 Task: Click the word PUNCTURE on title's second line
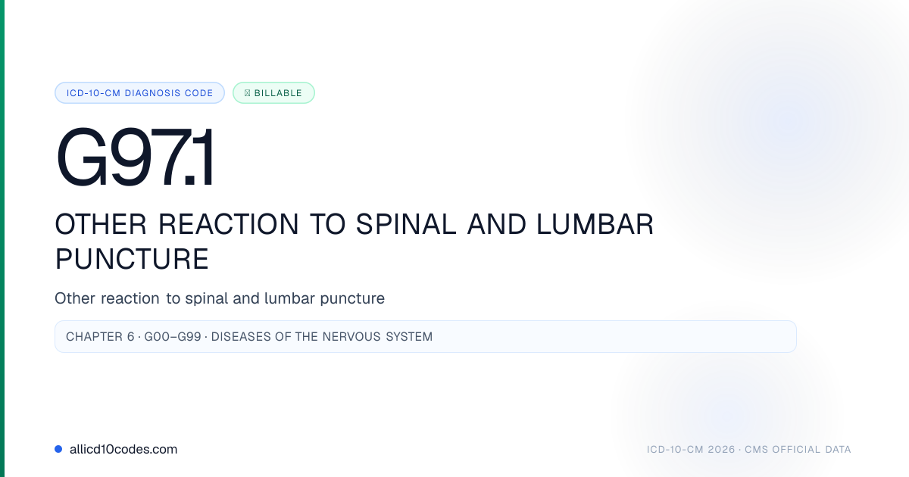[132, 260]
